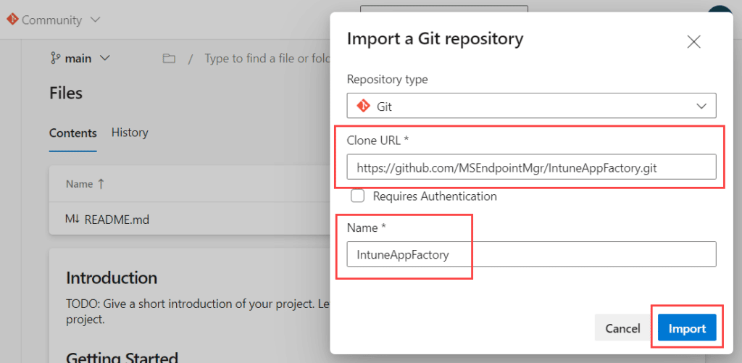Screen dimensions: 742x363
Task: Click the folder icon in the path bar
Action: [x=168, y=59]
